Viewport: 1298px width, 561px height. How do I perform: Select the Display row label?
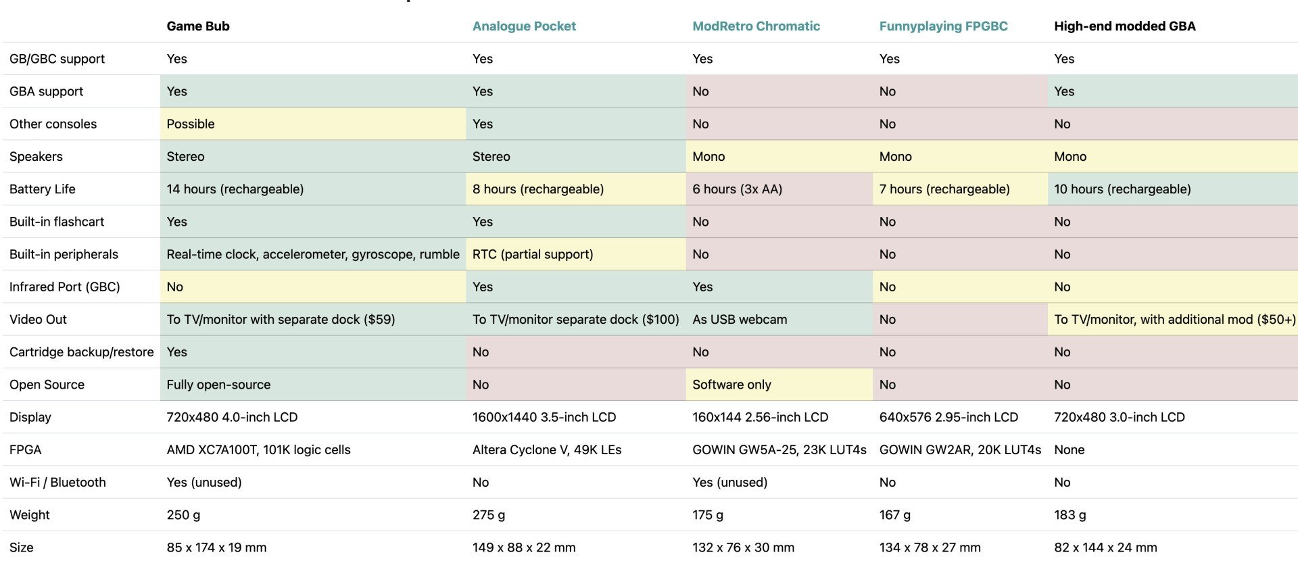tap(30, 417)
